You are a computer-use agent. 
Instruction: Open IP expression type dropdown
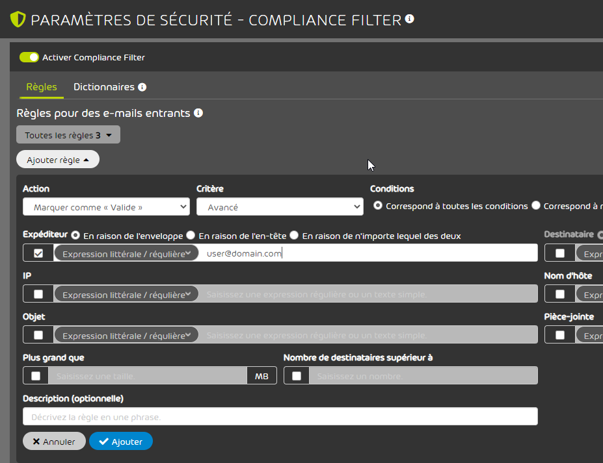click(127, 294)
